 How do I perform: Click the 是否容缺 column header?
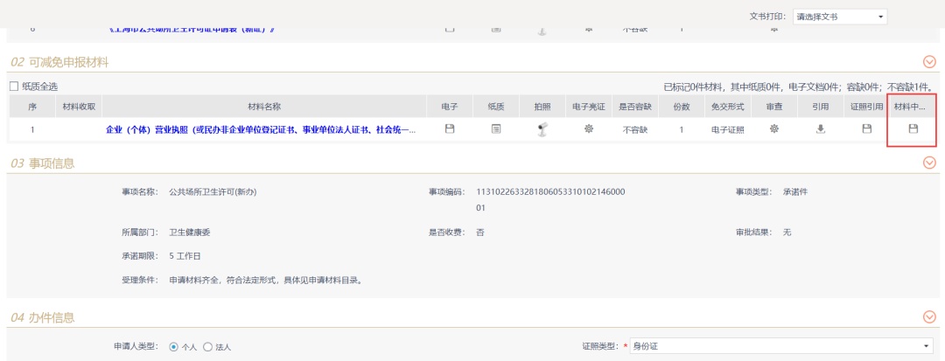point(634,106)
